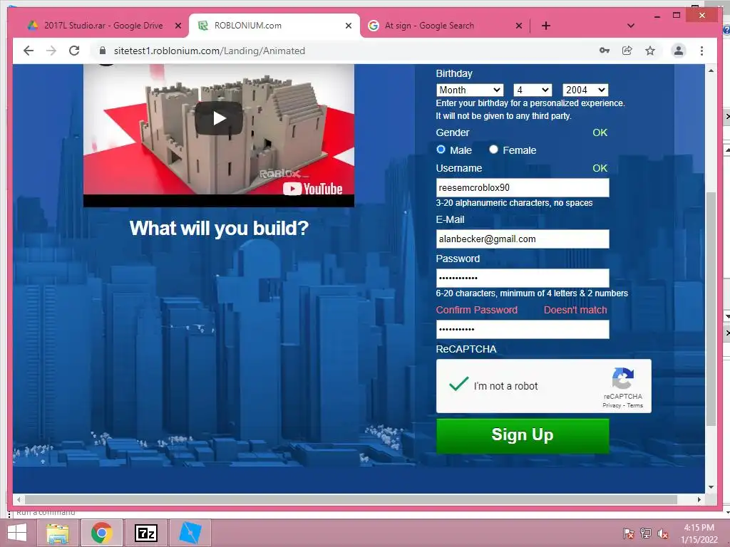Click the Chrome taskbar icon
Viewport: 730px width, 547px height.
coord(101,533)
